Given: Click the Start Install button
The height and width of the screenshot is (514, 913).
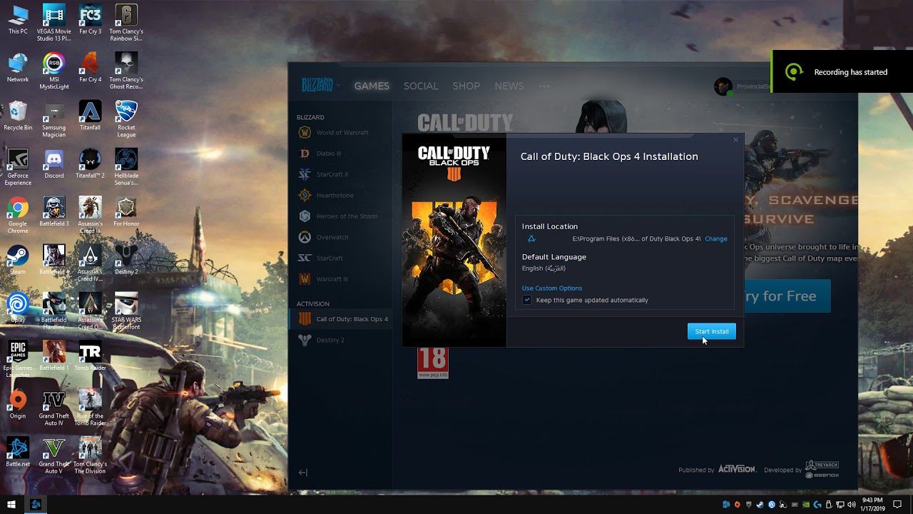Looking at the screenshot, I should (711, 331).
